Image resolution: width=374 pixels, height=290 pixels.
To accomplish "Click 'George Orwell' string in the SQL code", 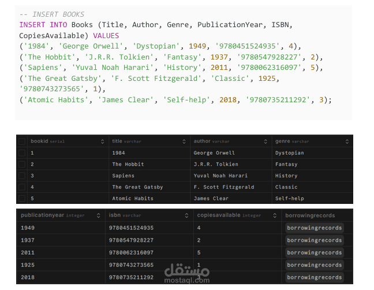I will pos(91,46).
